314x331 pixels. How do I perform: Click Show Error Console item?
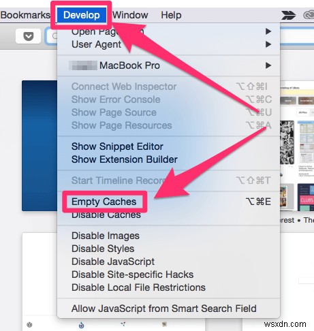click(168, 99)
